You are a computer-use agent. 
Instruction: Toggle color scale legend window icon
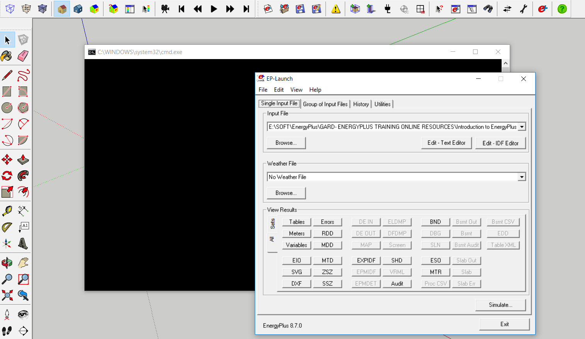pyautogui.click(x=130, y=8)
